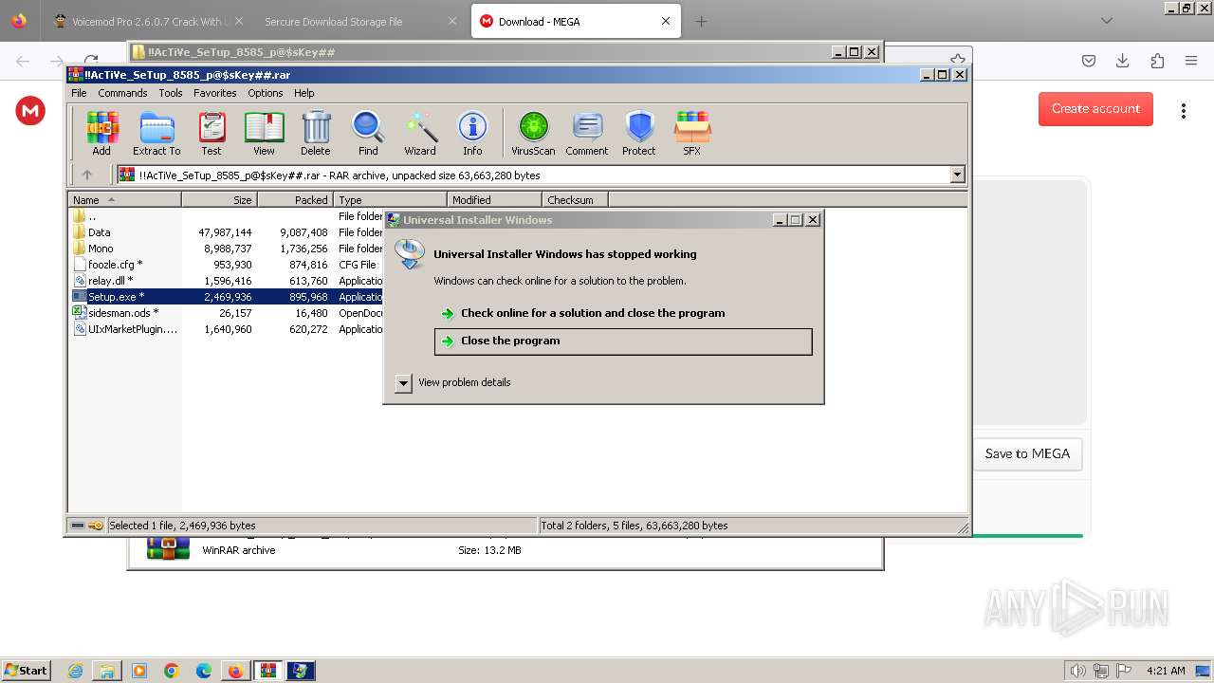Click the volume icon in system tray
Viewport: 1214px width, 683px height.
(1077, 671)
